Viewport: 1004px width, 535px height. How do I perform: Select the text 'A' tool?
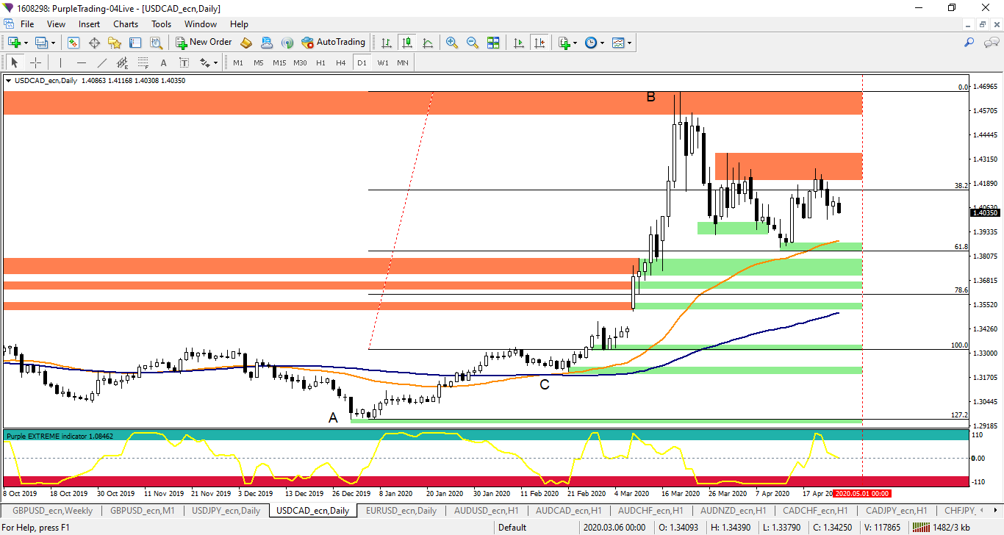[x=163, y=62]
